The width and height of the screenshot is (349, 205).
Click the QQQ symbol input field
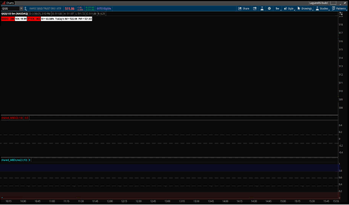(10, 9)
